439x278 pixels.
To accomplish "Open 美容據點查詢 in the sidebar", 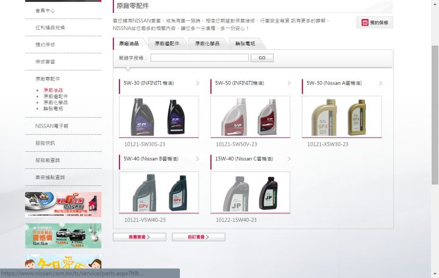I will 50,177.
